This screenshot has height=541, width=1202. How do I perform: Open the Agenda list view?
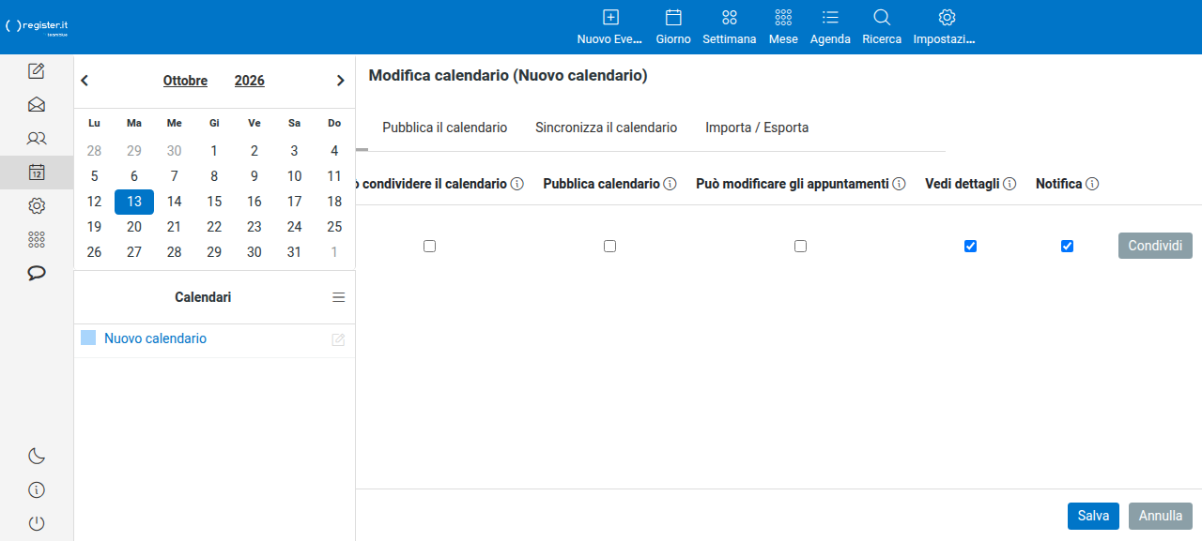tap(830, 26)
